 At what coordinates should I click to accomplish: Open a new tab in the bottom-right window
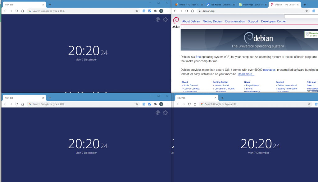(x=222, y=98)
